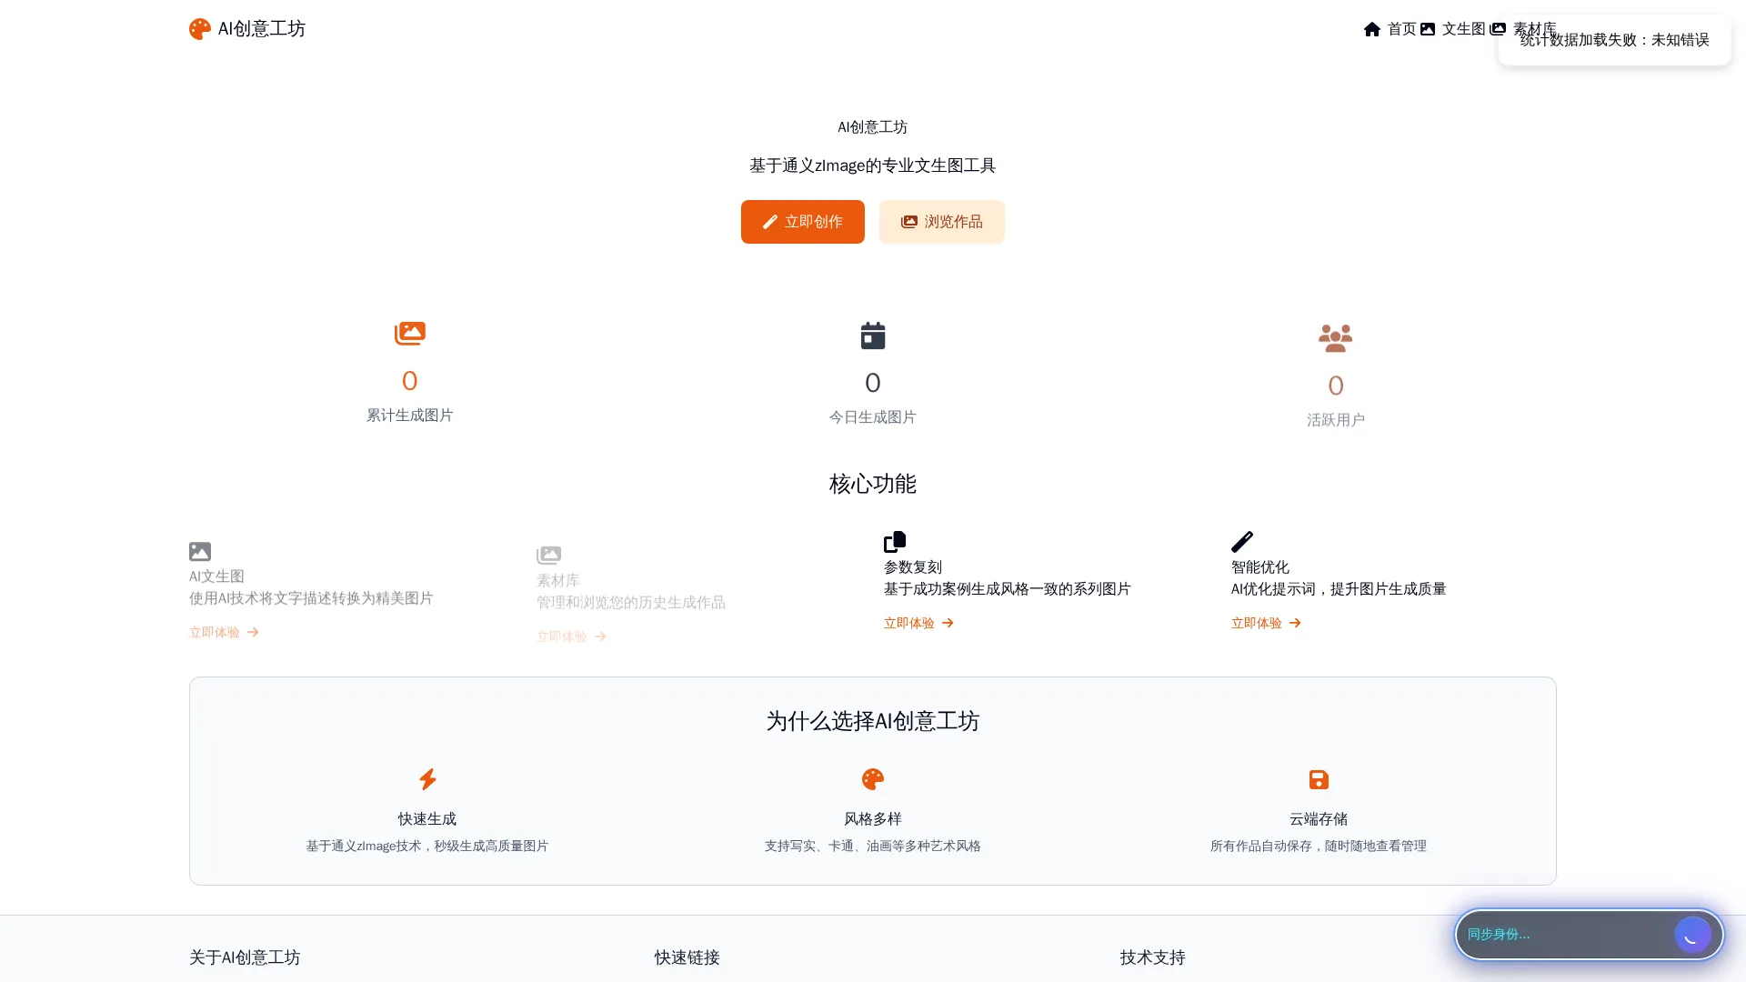Screen dimensions: 1746x982
Task: Click the palette icon above 风格多样
Action: (872, 779)
